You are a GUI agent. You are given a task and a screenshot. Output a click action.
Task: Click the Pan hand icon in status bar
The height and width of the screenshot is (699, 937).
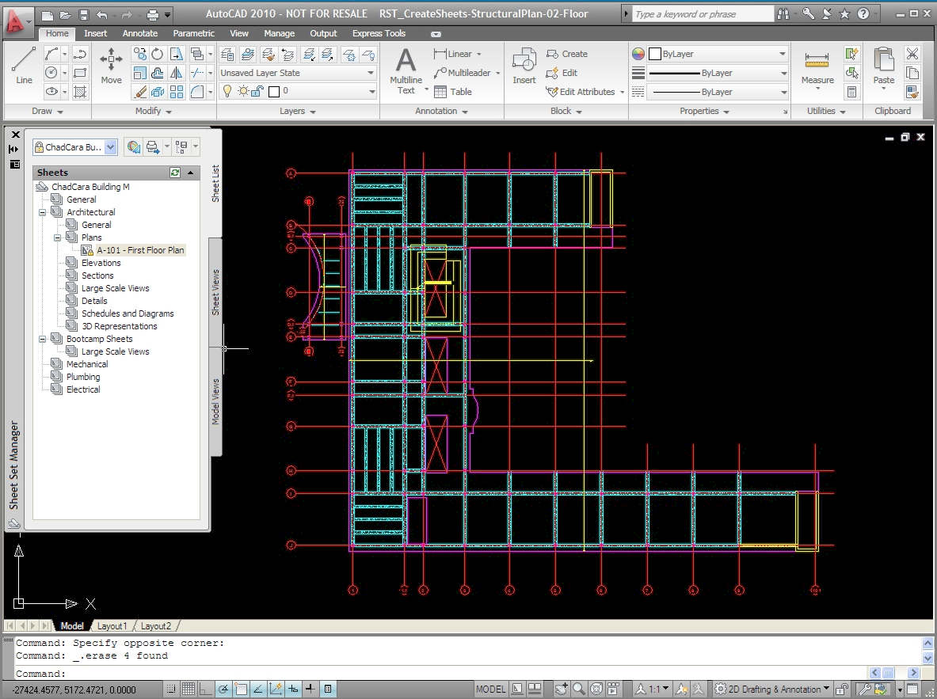(x=561, y=689)
